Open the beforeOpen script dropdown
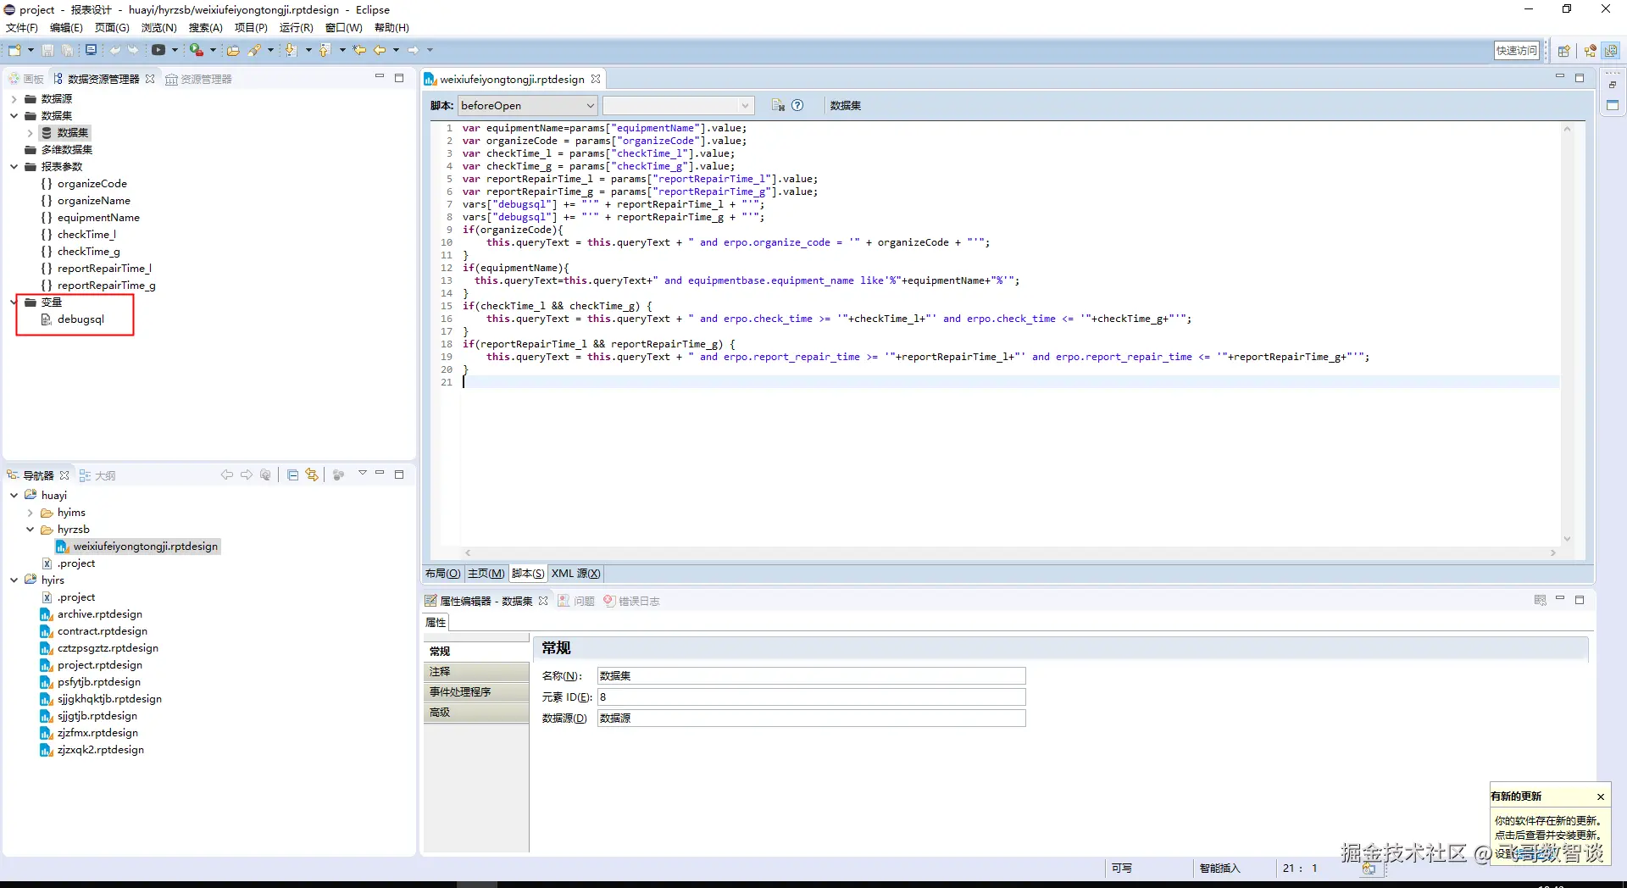The width and height of the screenshot is (1627, 888). 590,106
